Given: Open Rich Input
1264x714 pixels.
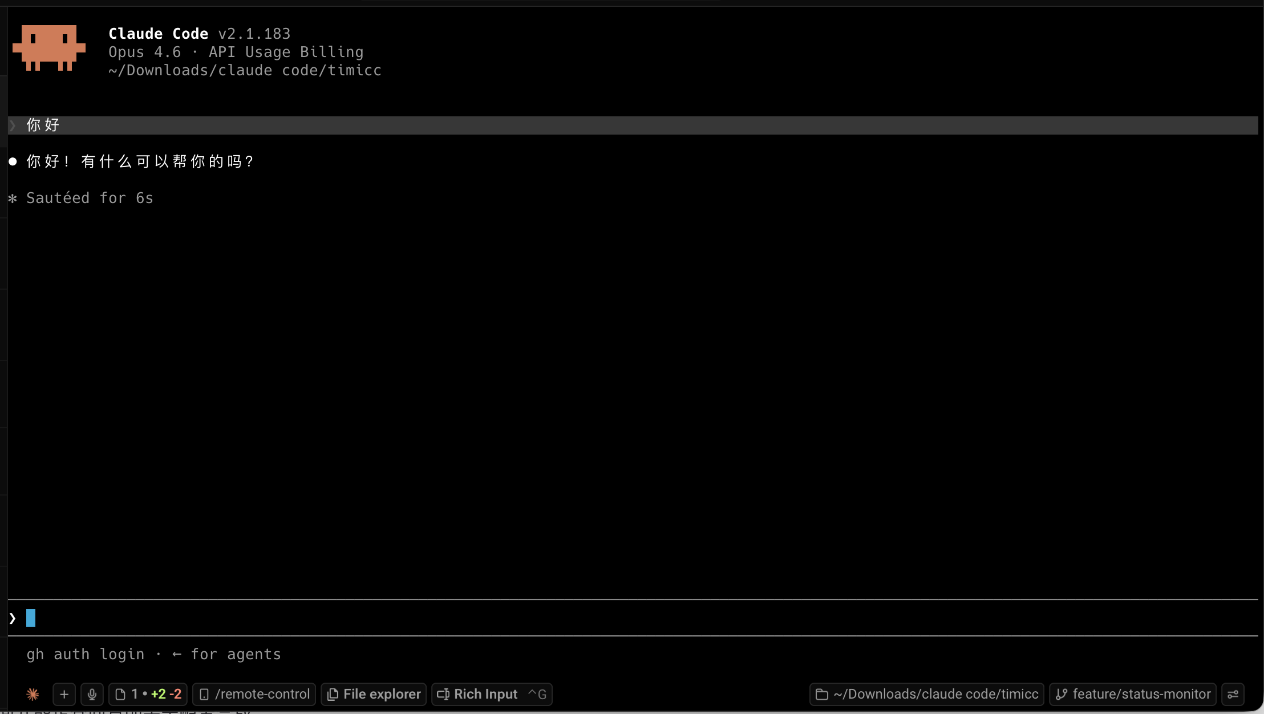Looking at the screenshot, I should pyautogui.click(x=492, y=694).
